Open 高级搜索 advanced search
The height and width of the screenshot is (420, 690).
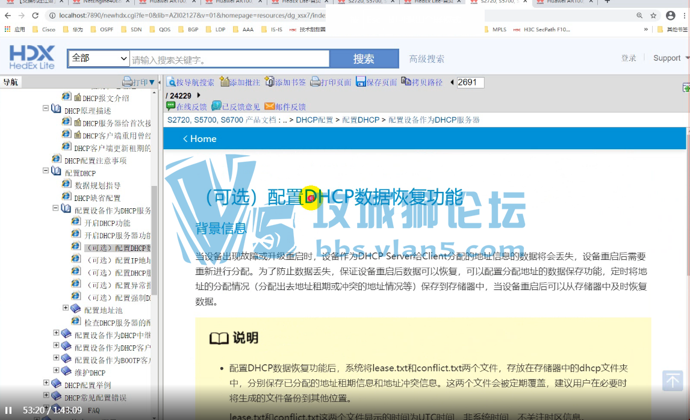pos(426,58)
